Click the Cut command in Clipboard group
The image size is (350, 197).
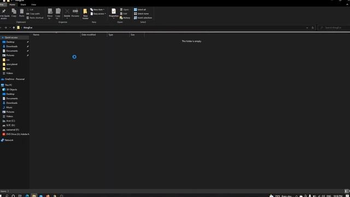coord(30,10)
